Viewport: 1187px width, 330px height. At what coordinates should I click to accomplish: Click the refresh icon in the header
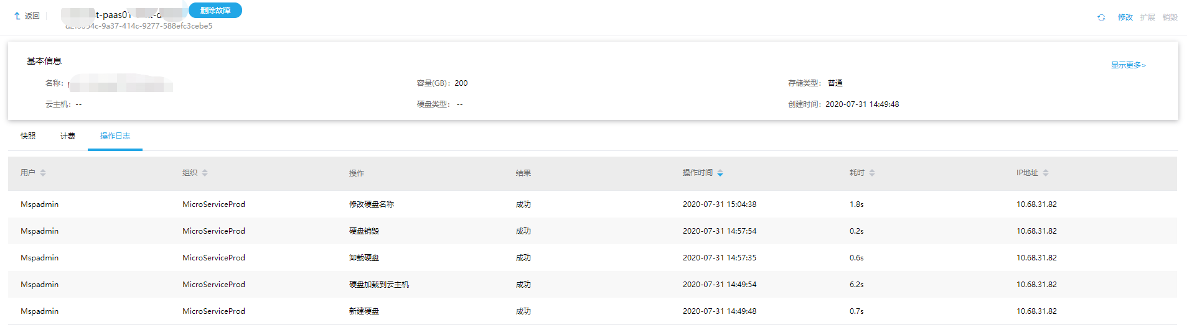tap(1101, 17)
